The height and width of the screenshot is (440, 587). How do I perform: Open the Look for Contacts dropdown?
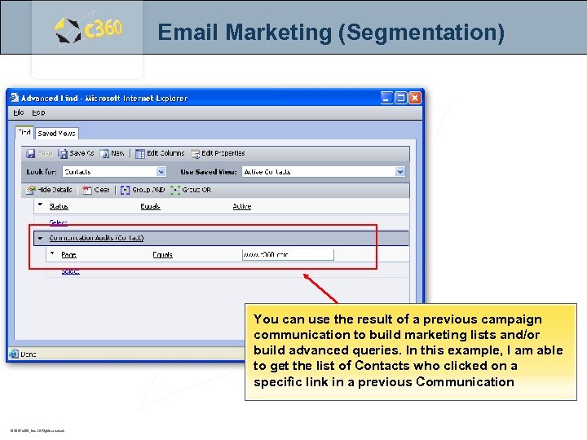[161, 172]
